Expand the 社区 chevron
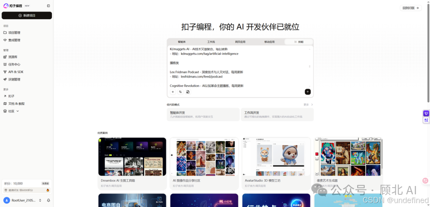This screenshot has height=207, width=430. [18, 111]
